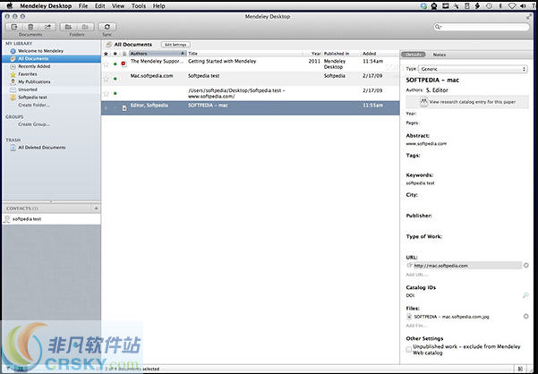Click the Edit Settings button
Screen dimensions: 538x374
(x=175, y=45)
